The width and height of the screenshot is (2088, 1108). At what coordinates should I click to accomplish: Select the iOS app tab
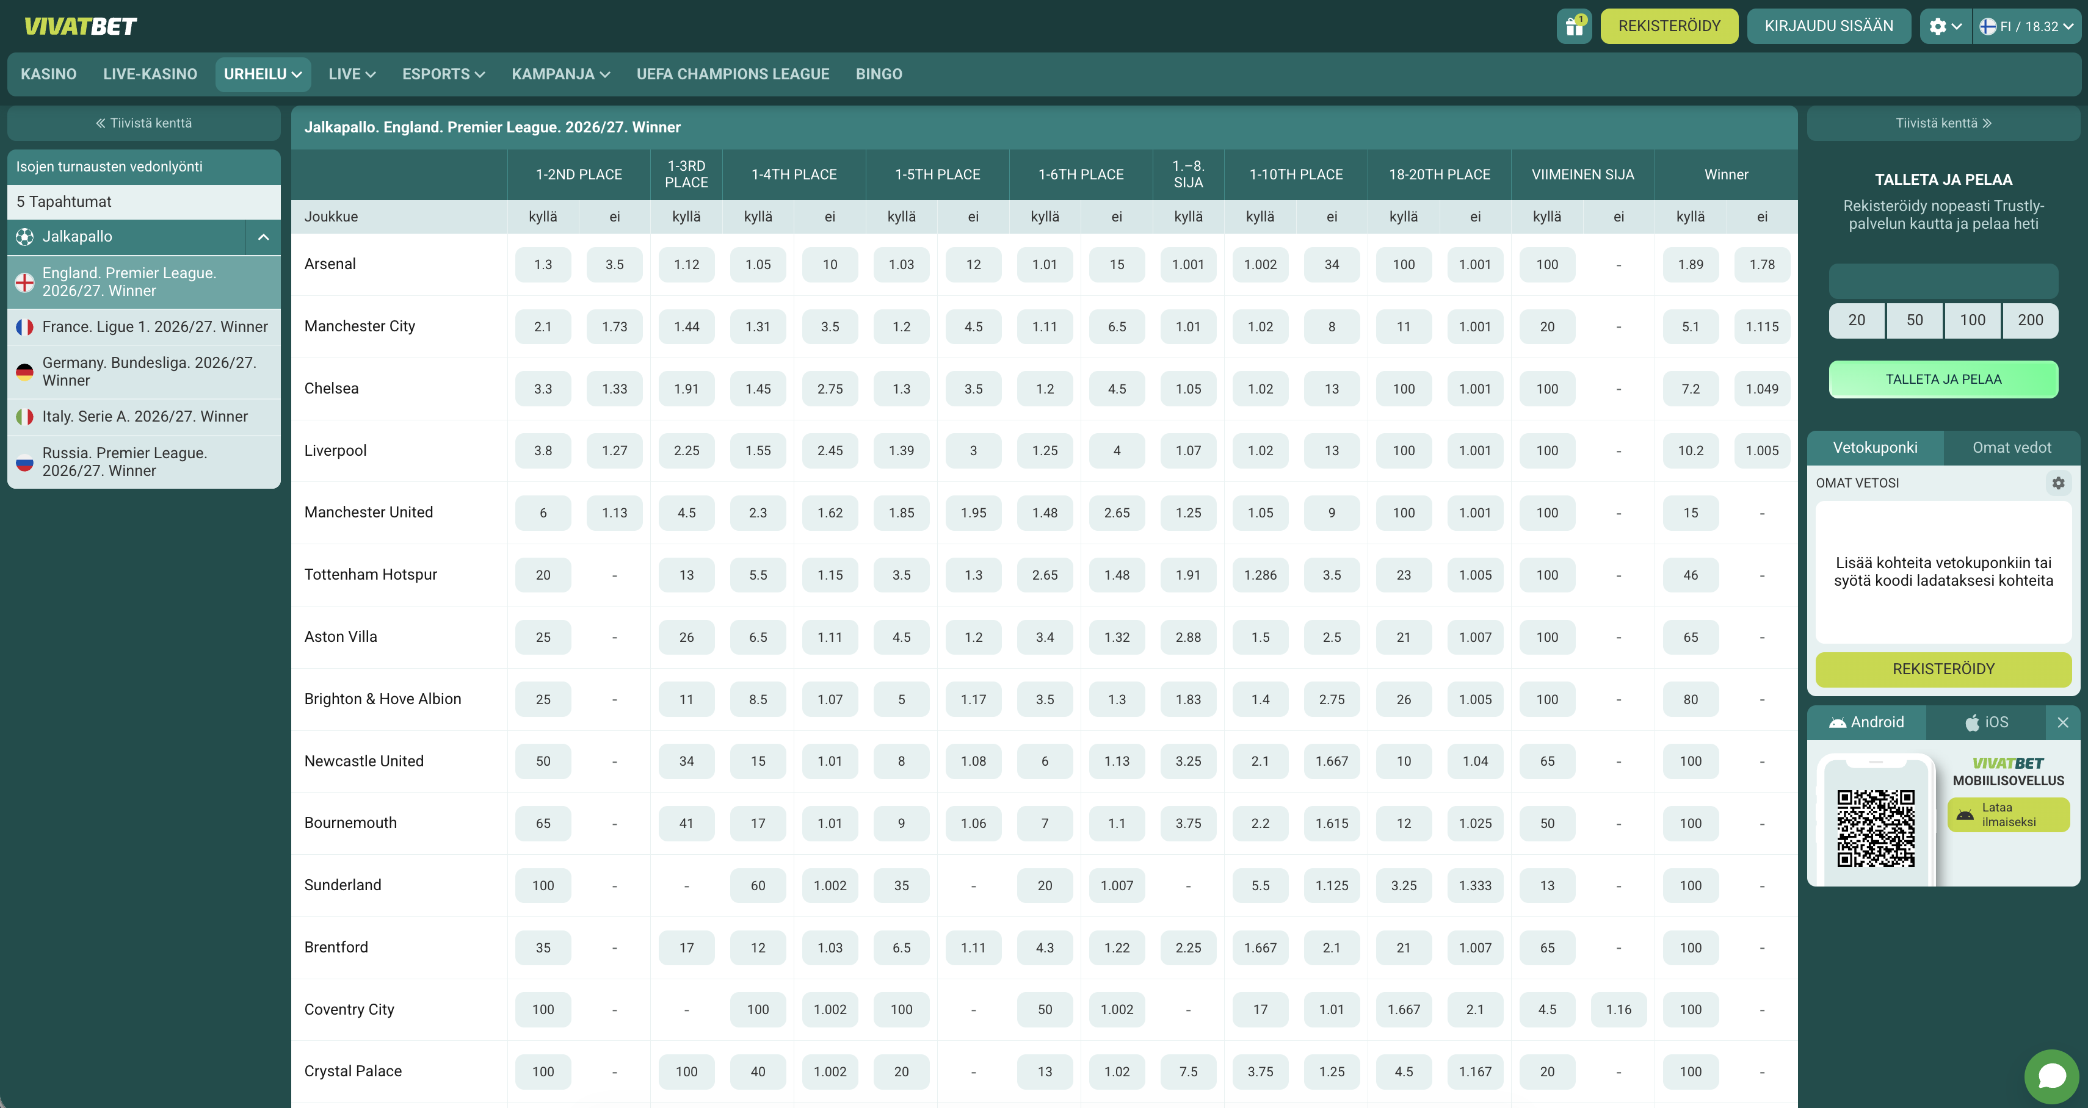(1986, 722)
